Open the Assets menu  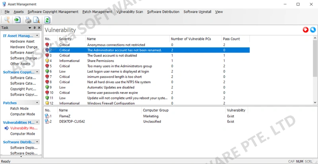(19, 12)
